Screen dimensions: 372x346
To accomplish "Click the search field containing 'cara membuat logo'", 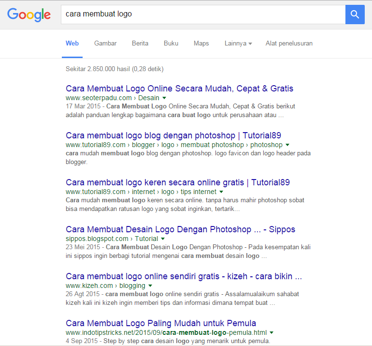I will click(x=203, y=15).
